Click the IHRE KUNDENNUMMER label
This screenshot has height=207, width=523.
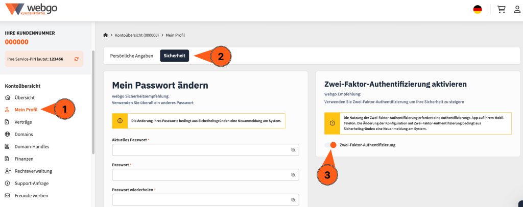30,33
